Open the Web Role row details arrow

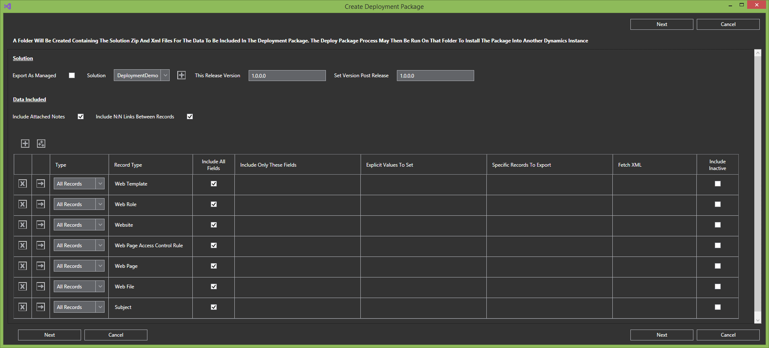point(41,204)
